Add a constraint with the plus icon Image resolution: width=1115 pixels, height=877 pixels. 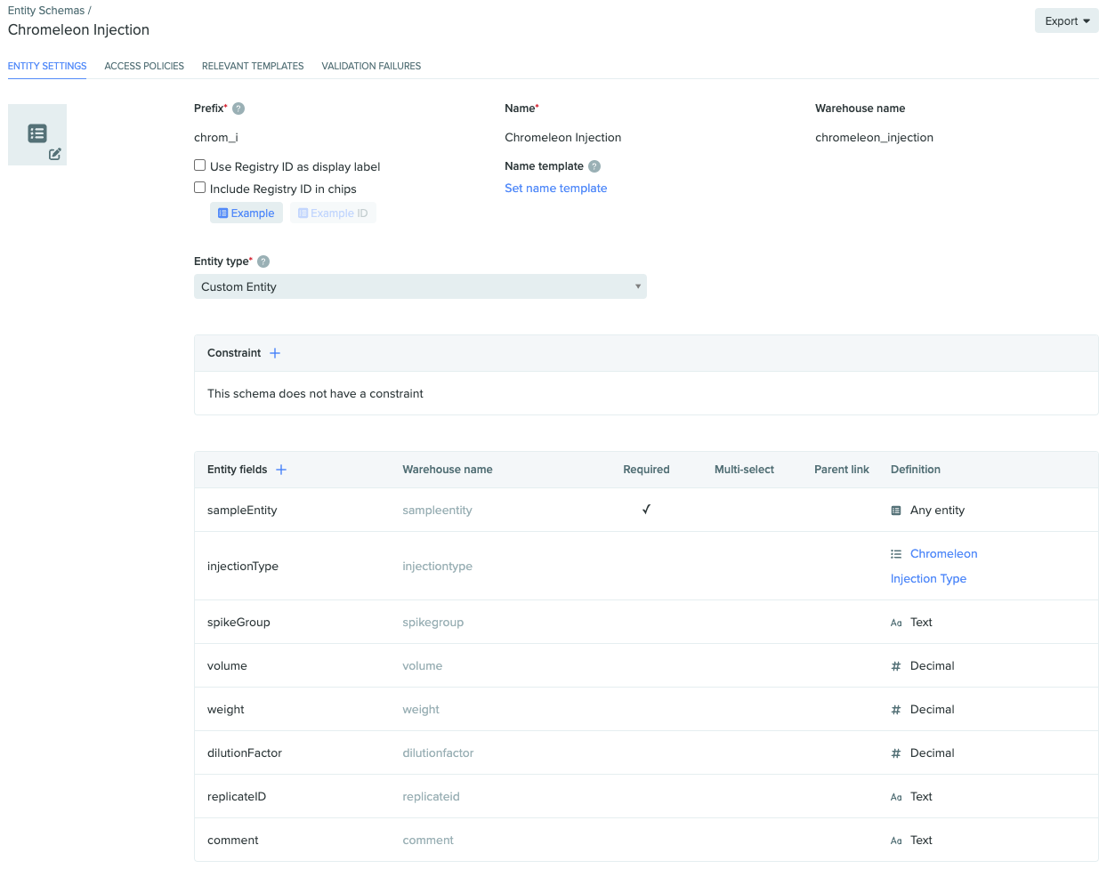(275, 353)
